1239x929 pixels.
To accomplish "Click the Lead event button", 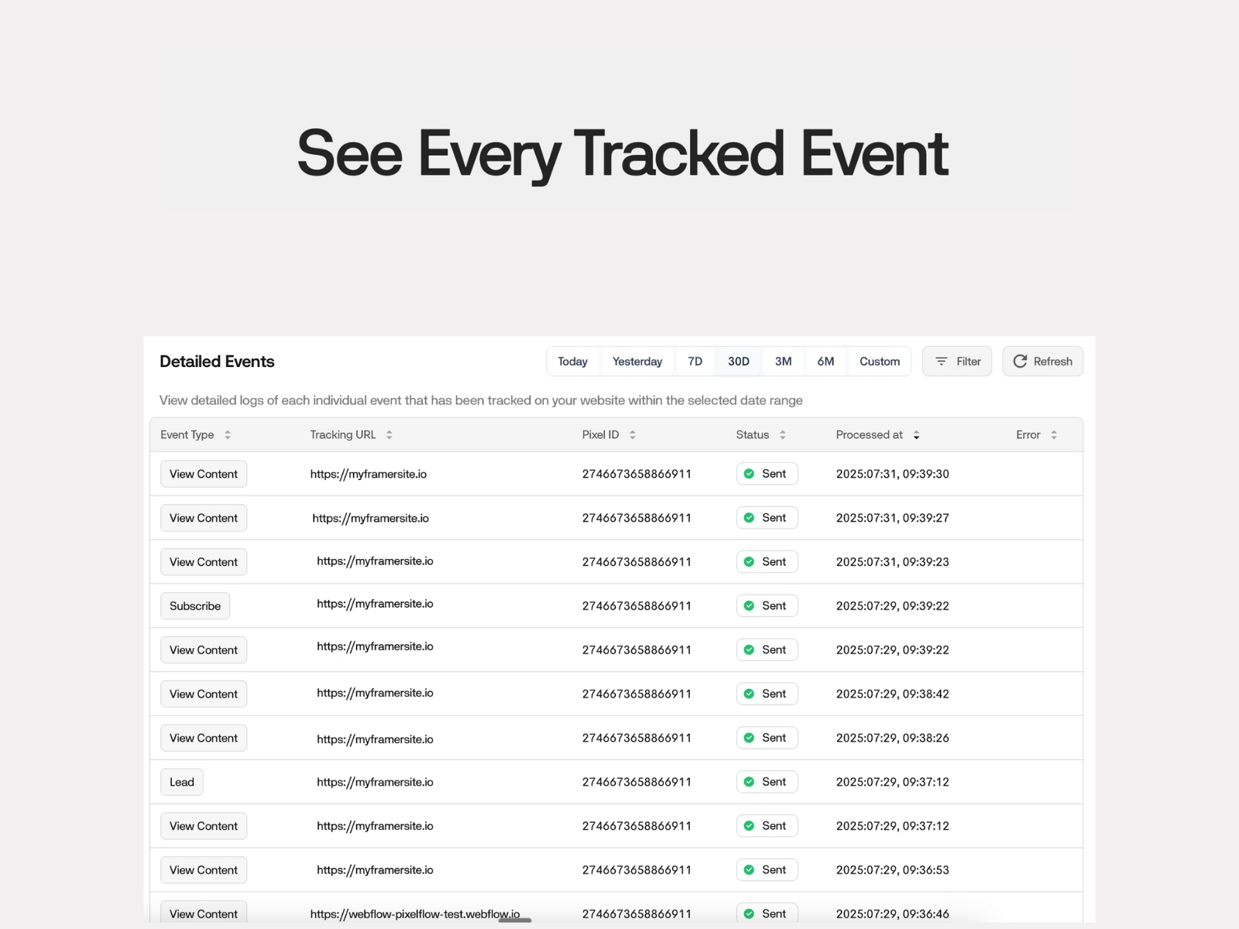I will [181, 782].
